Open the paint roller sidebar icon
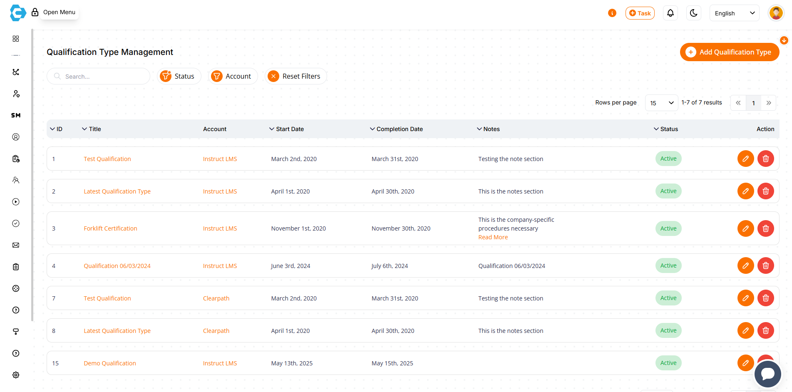 16,332
